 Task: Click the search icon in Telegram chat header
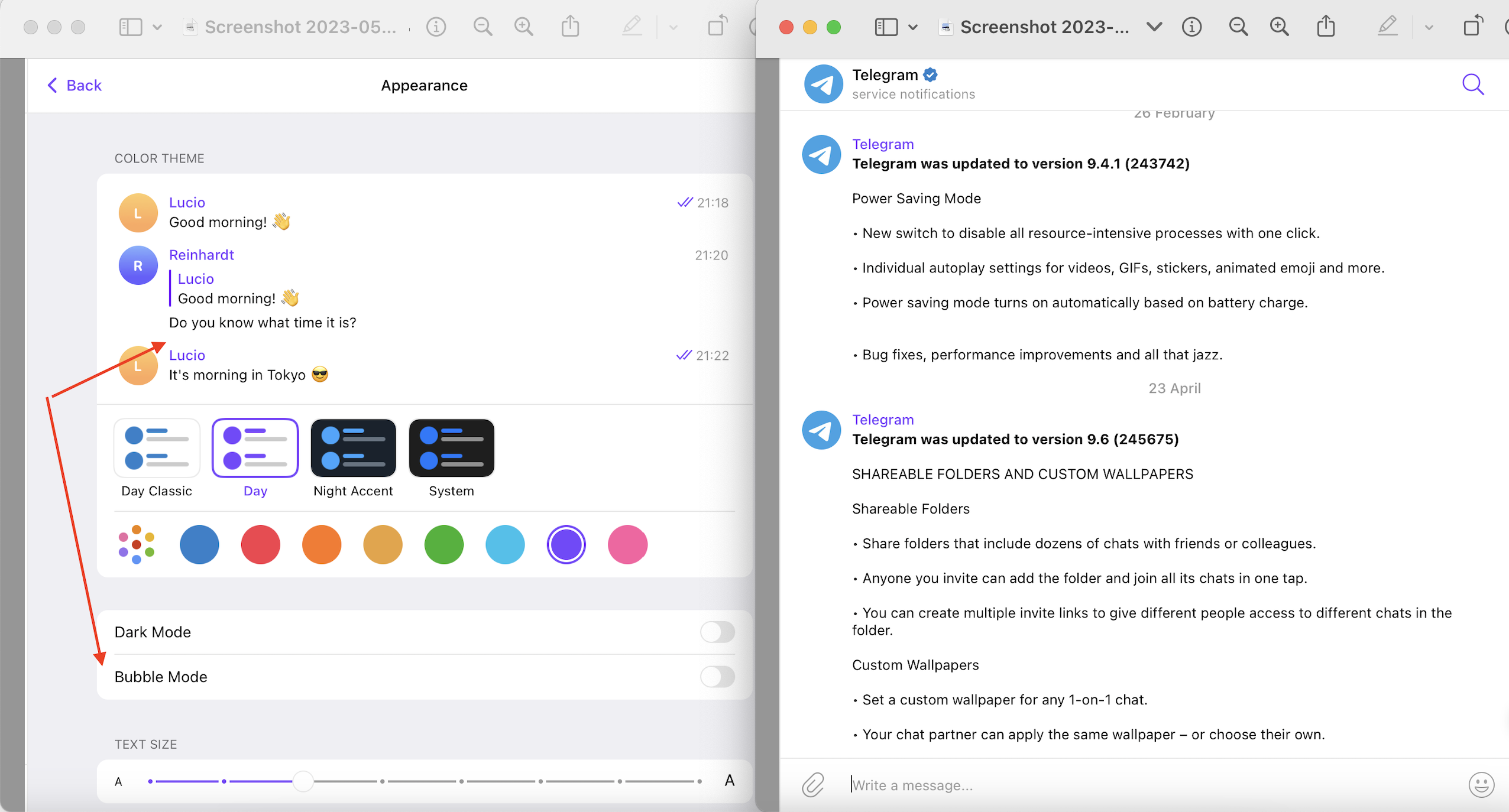coord(1472,85)
